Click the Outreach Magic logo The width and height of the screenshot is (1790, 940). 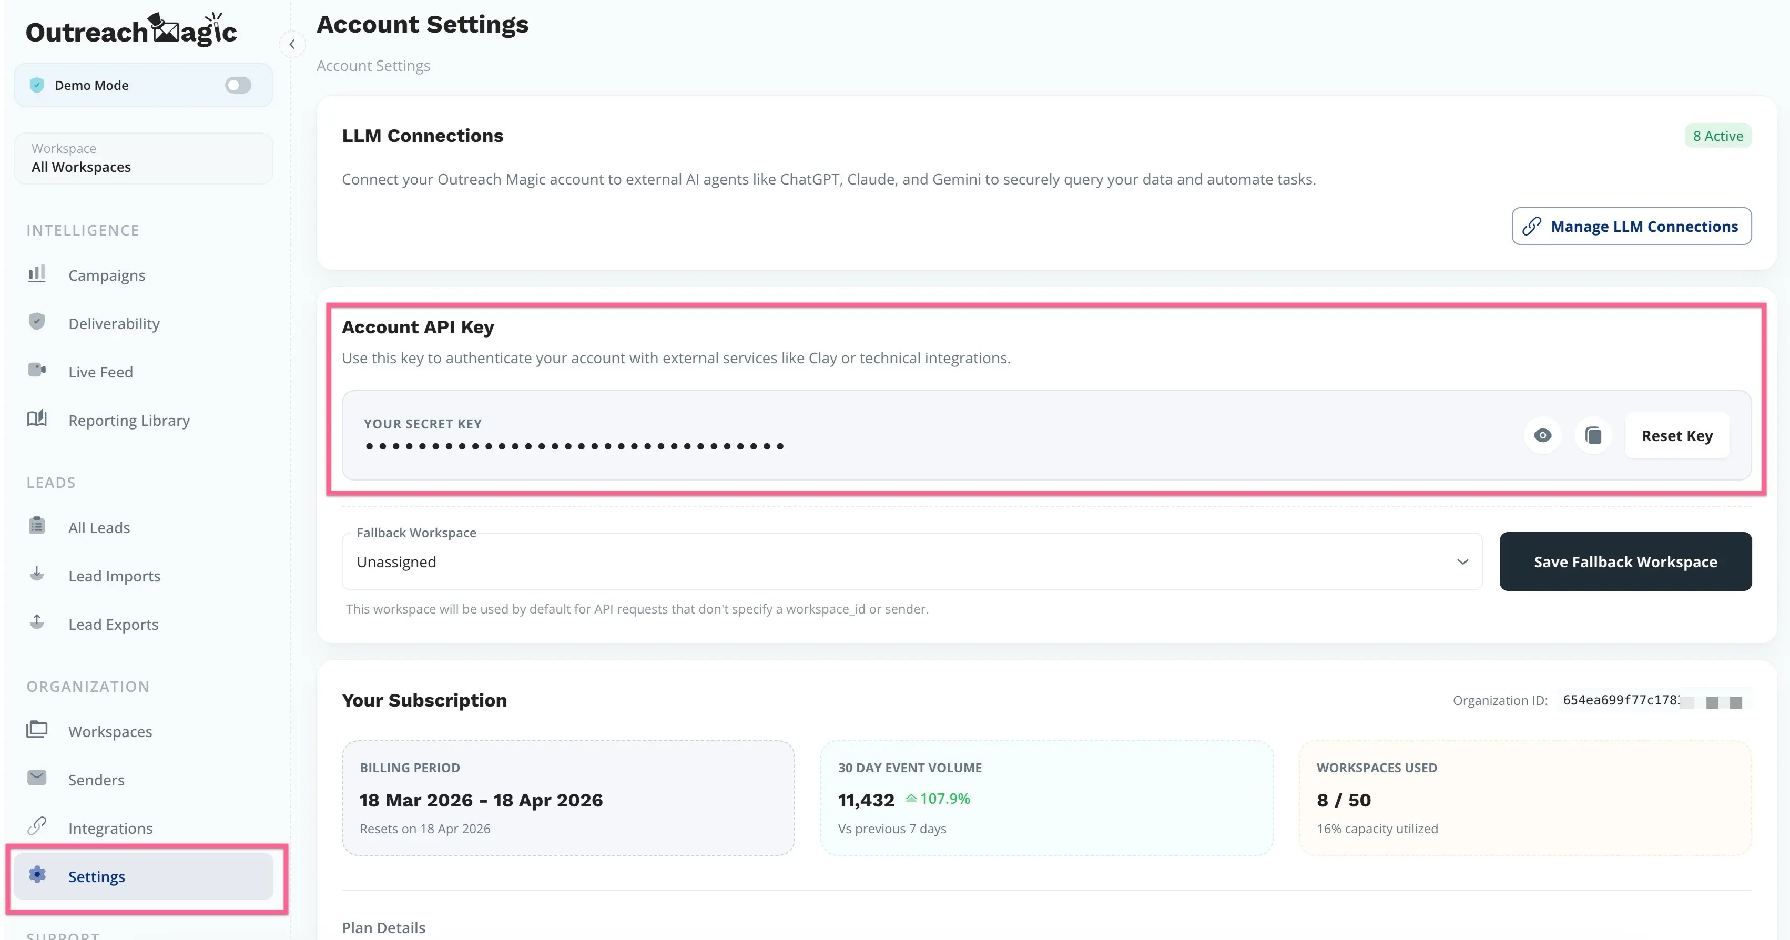(x=132, y=29)
